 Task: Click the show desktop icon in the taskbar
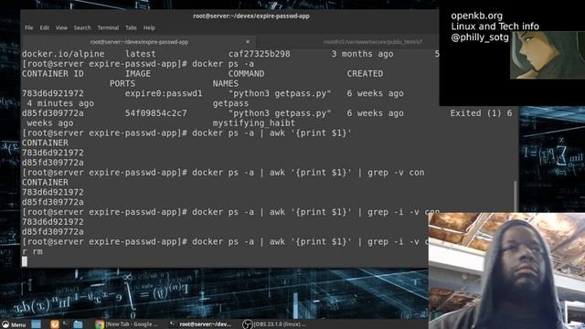pos(37,324)
